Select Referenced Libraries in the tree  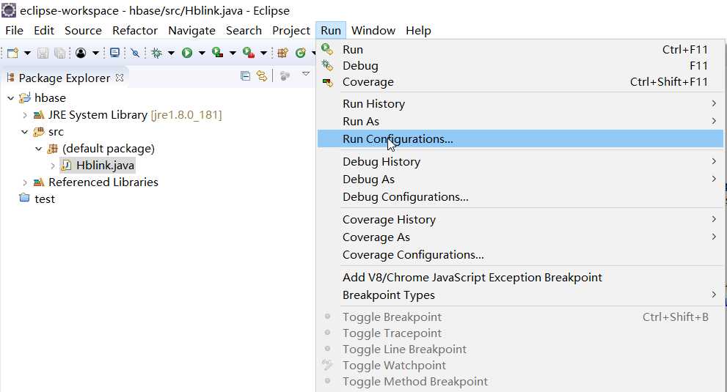(103, 182)
